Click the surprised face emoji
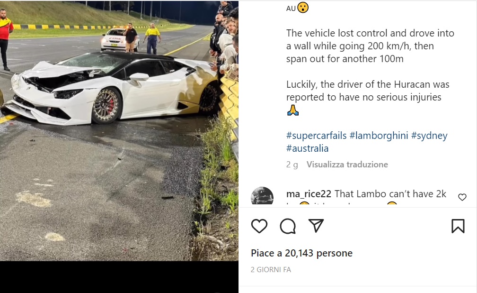This screenshot has width=477, height=293. (x=303, y=8)
